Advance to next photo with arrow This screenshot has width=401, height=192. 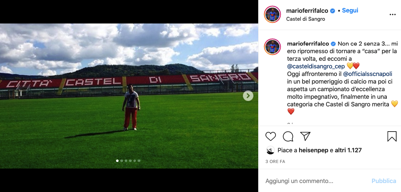click(248, 96)
